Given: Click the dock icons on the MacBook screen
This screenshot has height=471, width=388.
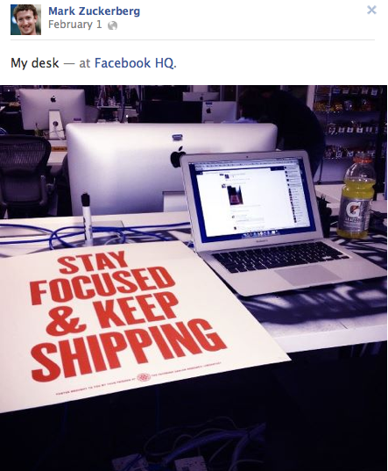Looking at the screenshot, I should tap(259, 233).
